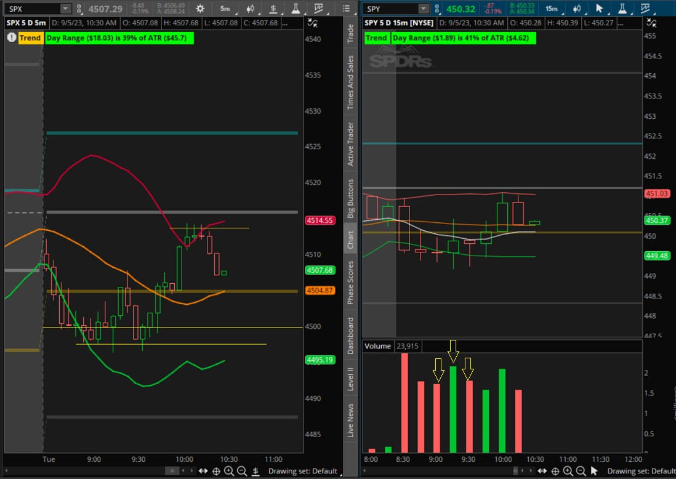676x479 pixels.
Task: Collapse SPX chart status line icon
Action: tap(313, 23)
